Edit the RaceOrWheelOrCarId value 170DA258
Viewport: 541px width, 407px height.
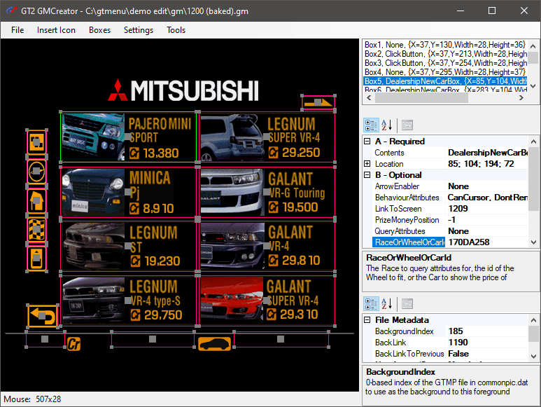(x=487, y=242)
